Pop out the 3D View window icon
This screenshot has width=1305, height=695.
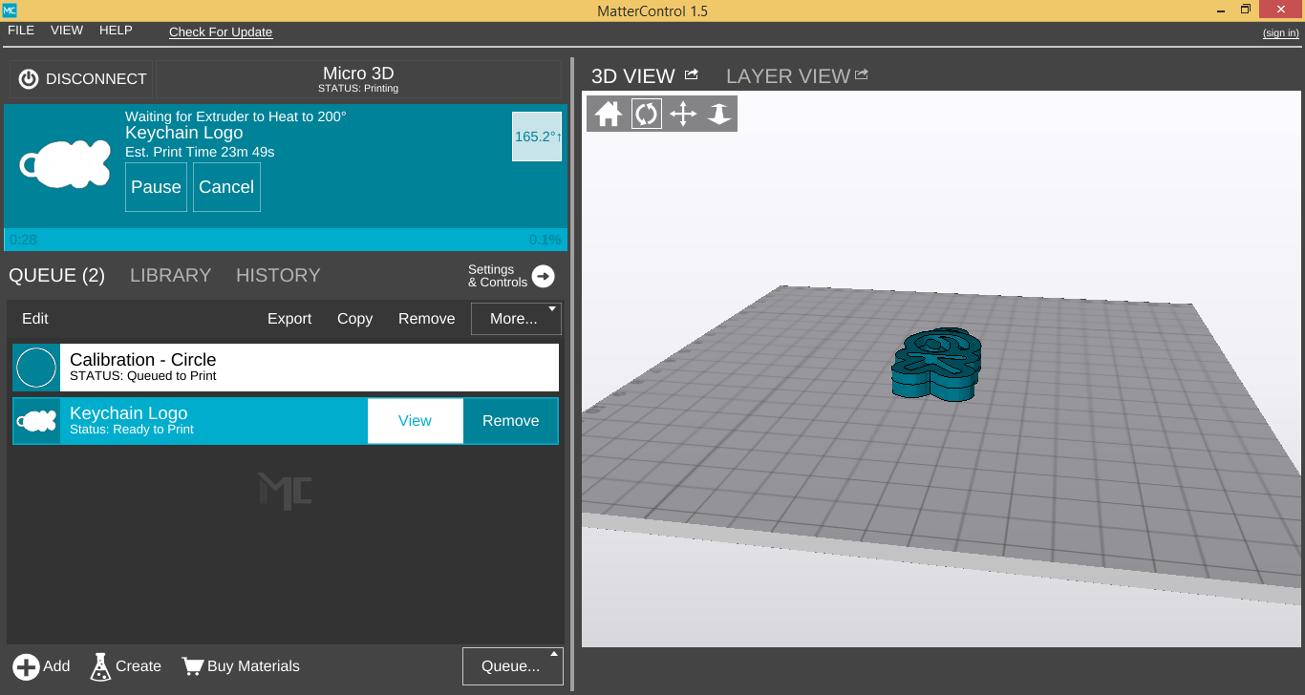(x=692, y=74)
